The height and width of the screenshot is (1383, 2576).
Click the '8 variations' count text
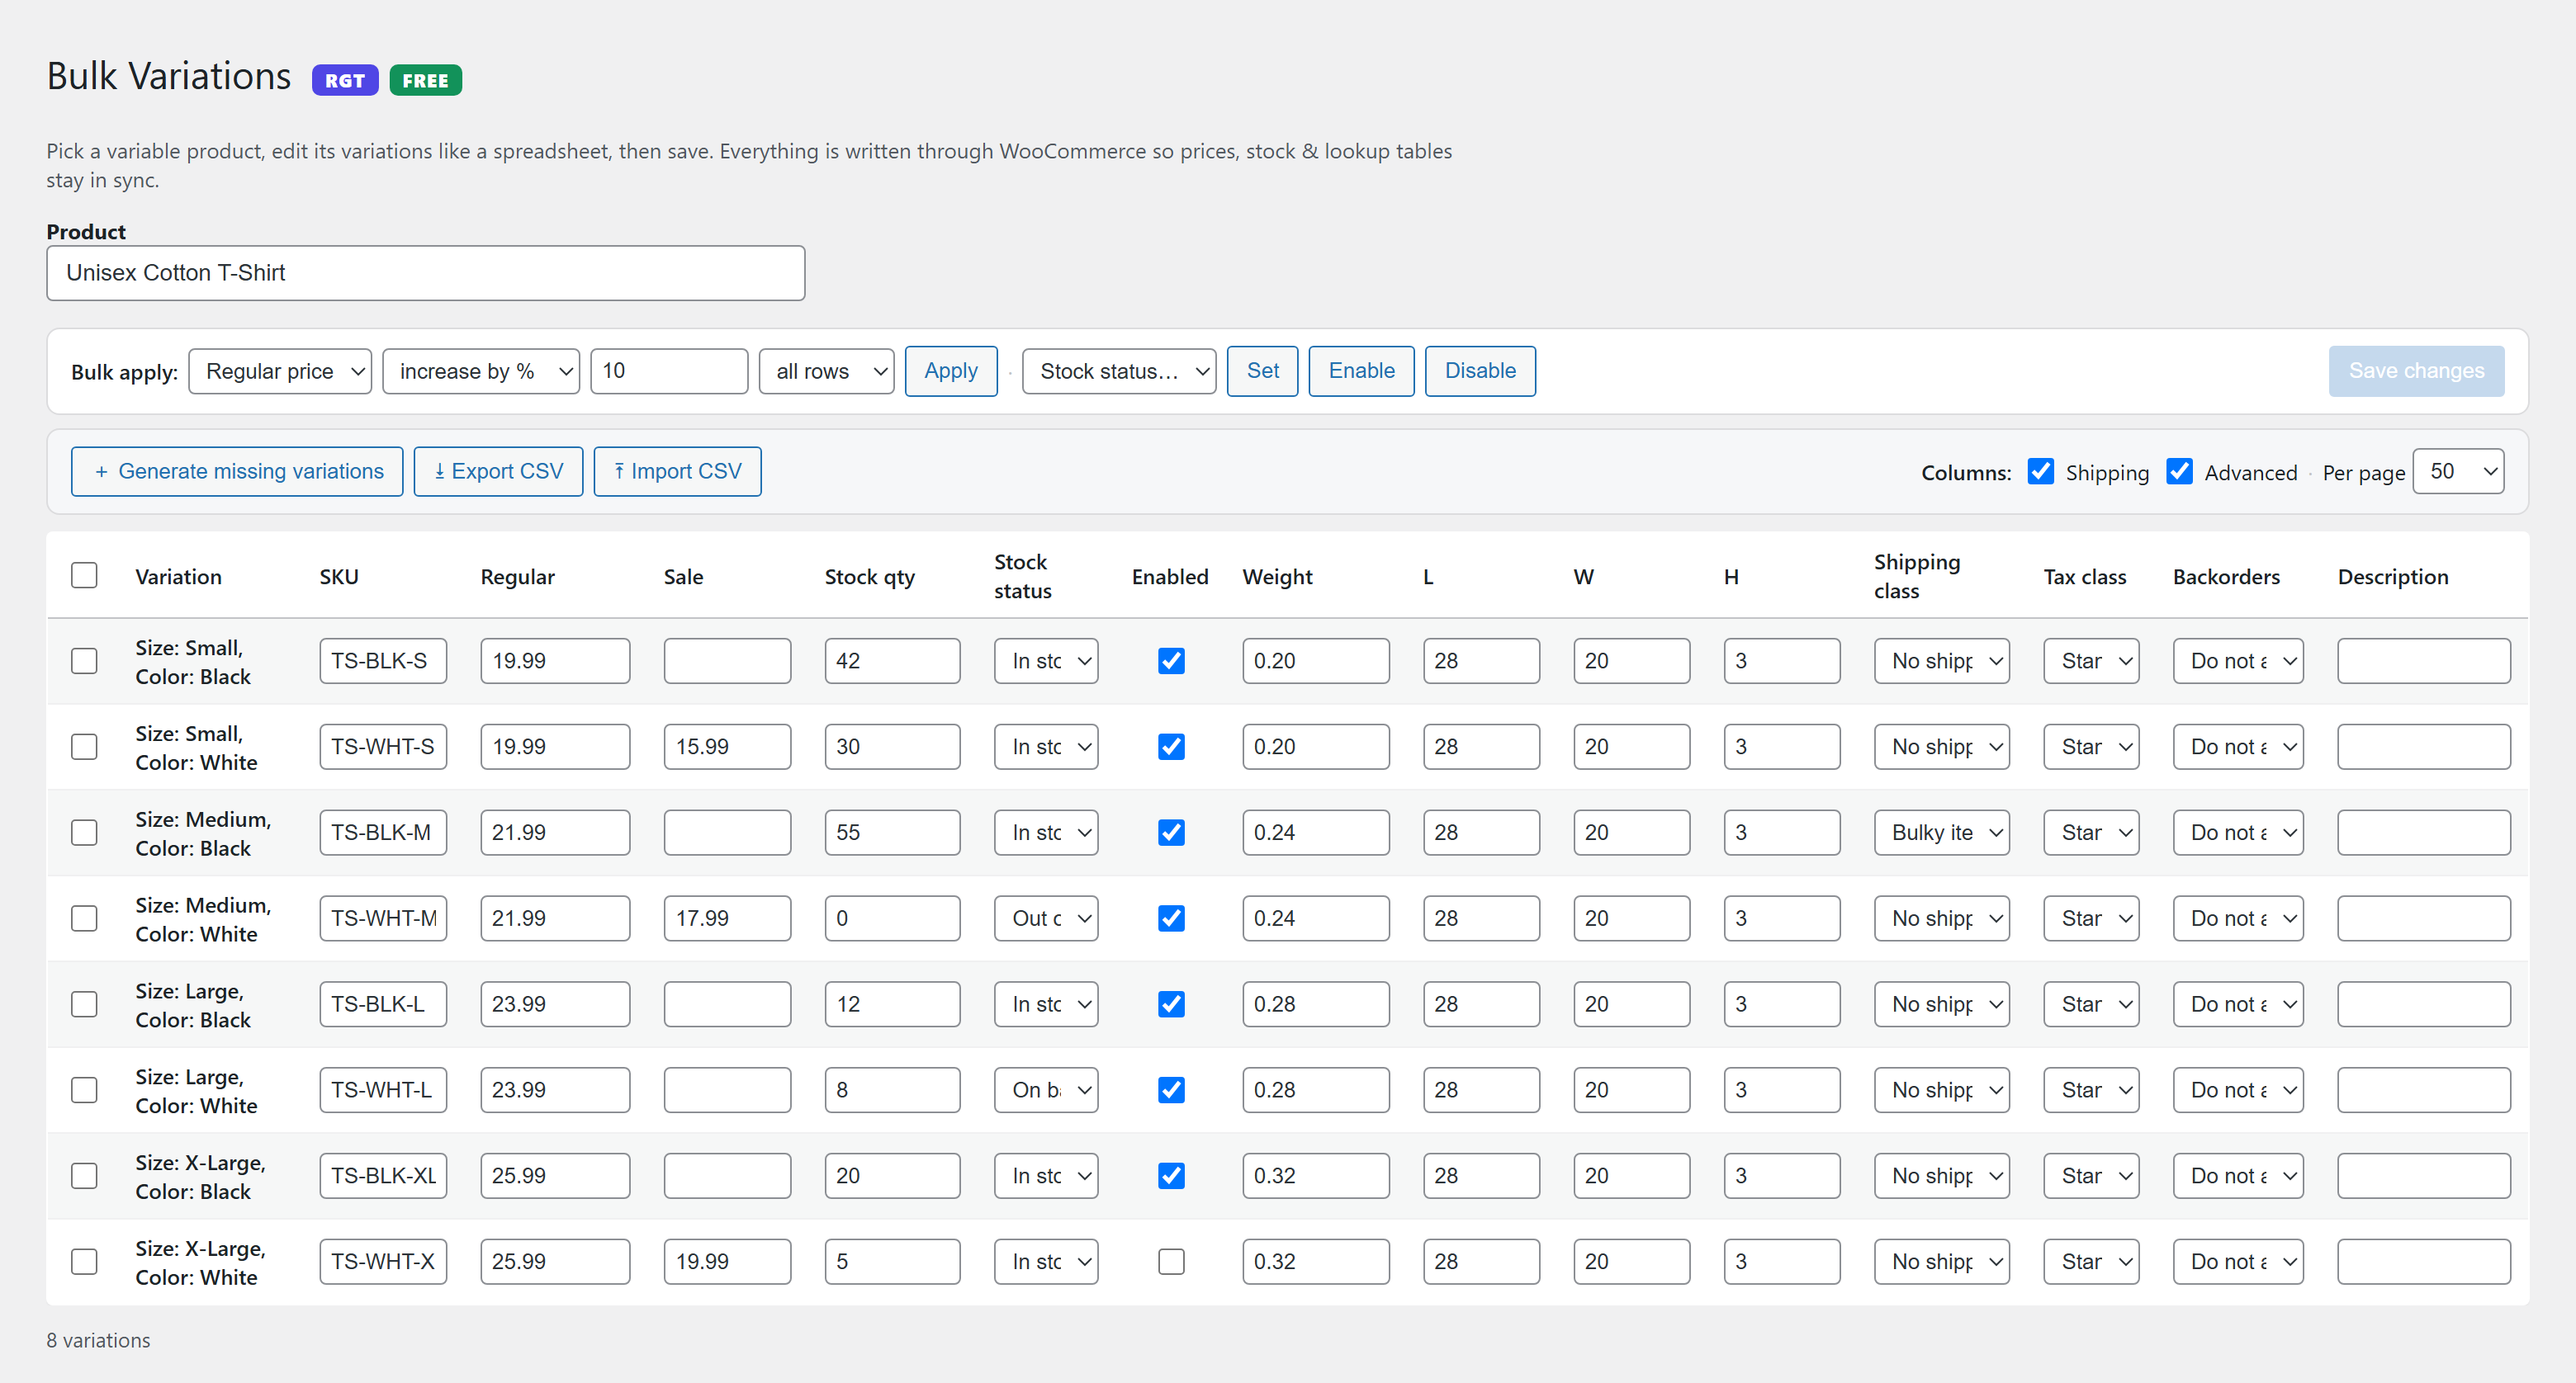98,1341
